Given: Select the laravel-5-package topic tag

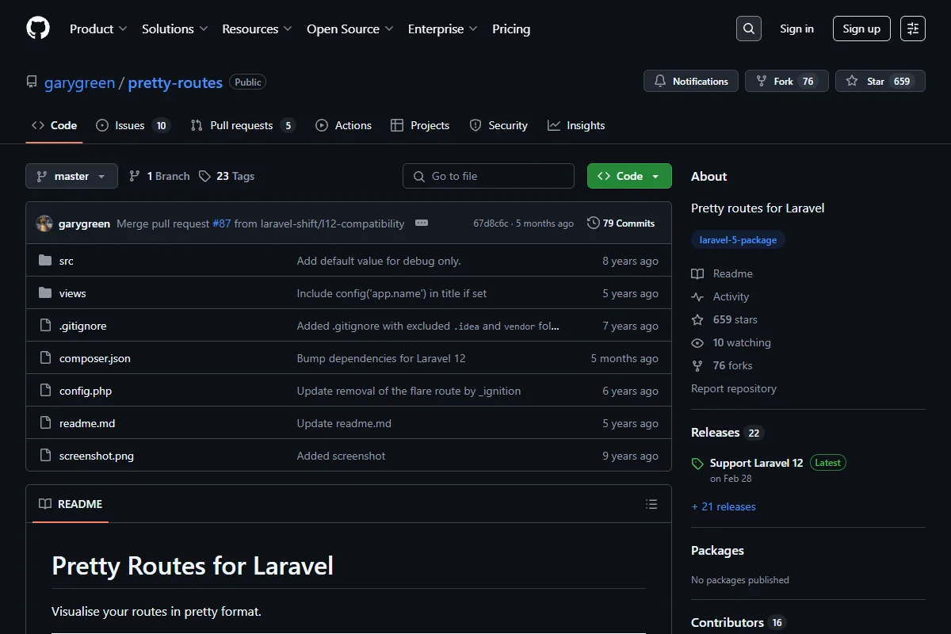Looking at the screenshot, I should (x=738, y=240).
